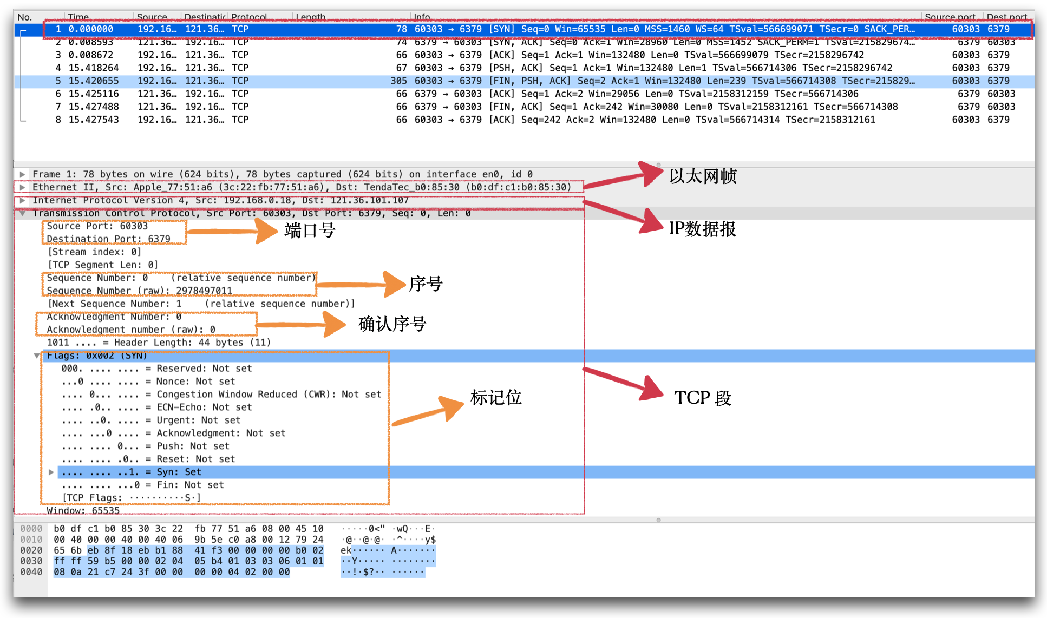This screenshot has width=1047, height=618.
Task: Select Acknowledgment number (raw): 0
Action: [131, 330]
